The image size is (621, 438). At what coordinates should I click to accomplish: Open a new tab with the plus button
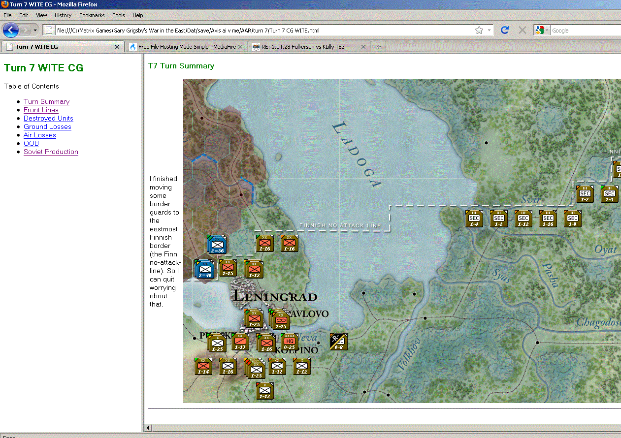click(378, 47)
